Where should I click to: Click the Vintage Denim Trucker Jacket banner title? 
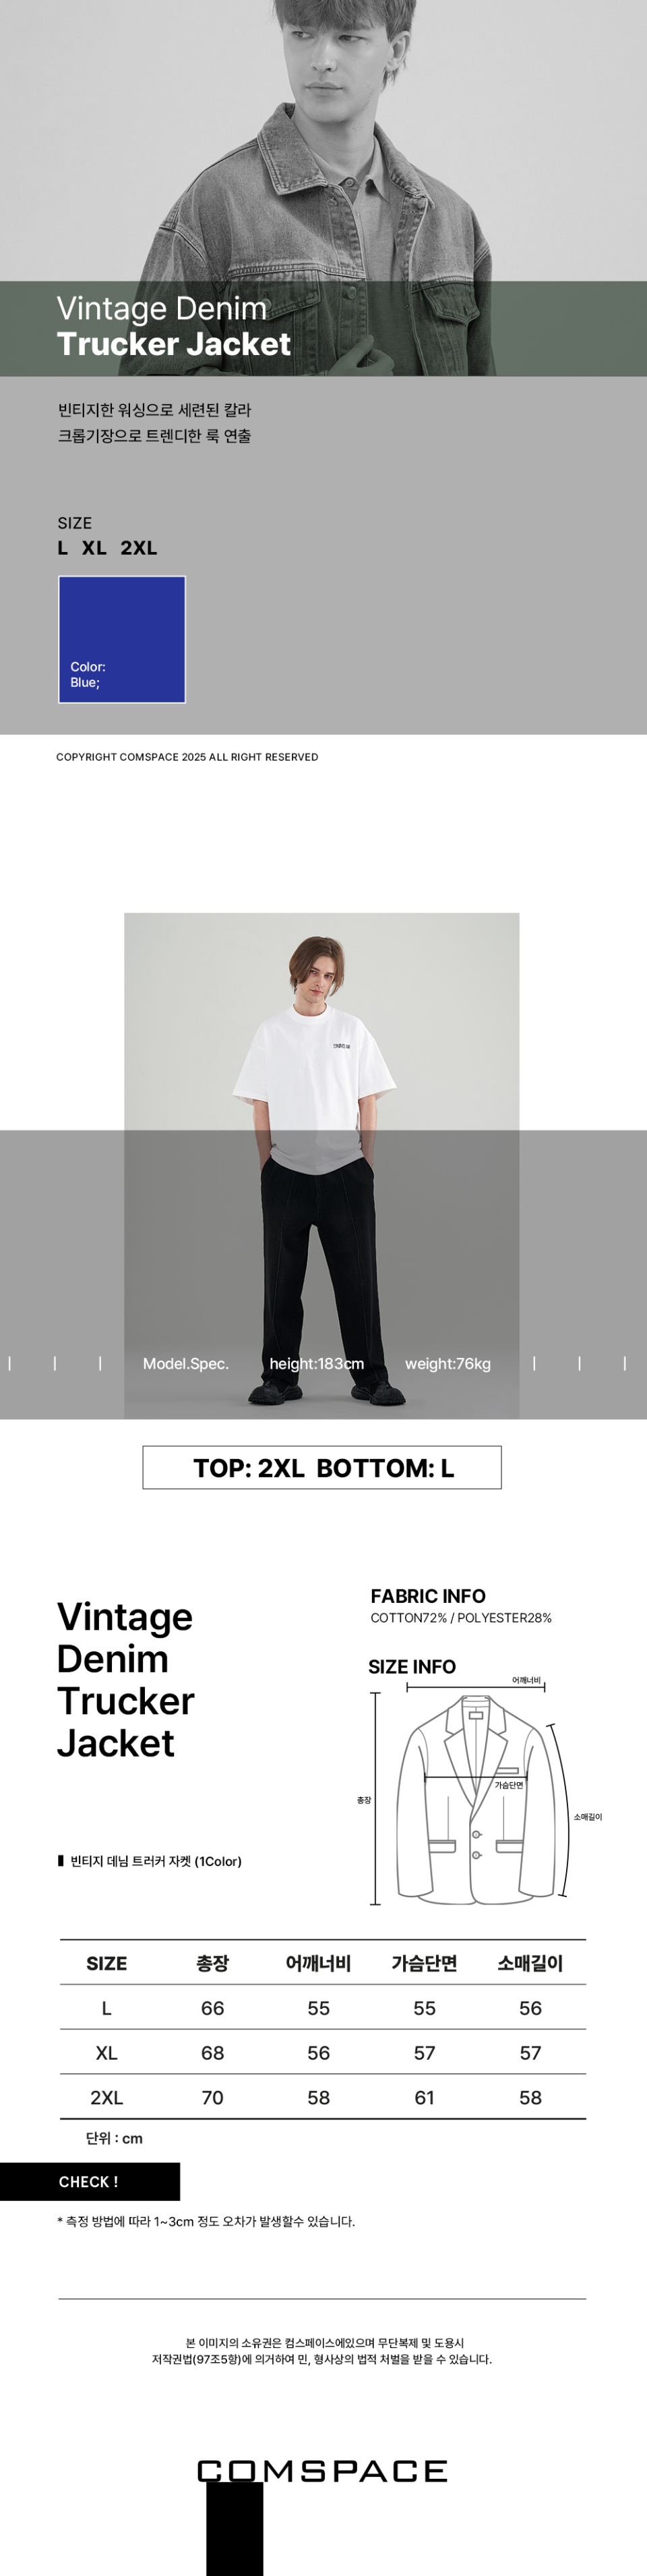pyautogui.click(x=174, y=326)
